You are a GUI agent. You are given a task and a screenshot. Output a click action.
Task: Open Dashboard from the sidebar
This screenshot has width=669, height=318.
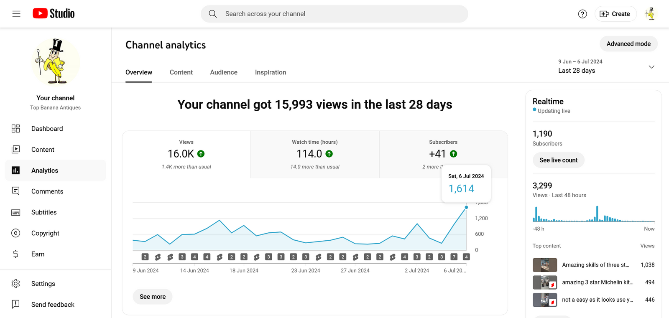point(47,129)
